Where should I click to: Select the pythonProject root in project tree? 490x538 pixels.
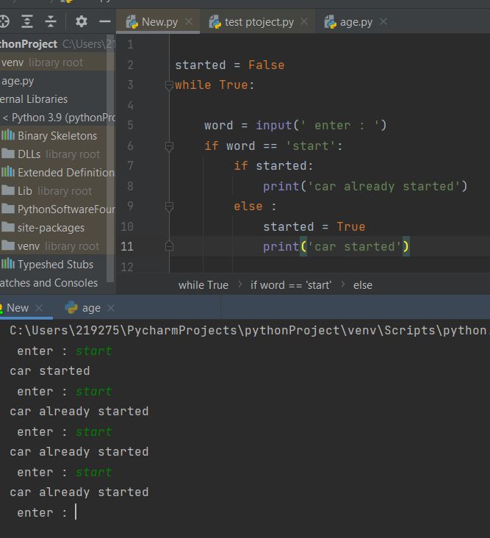pos(53,44)
